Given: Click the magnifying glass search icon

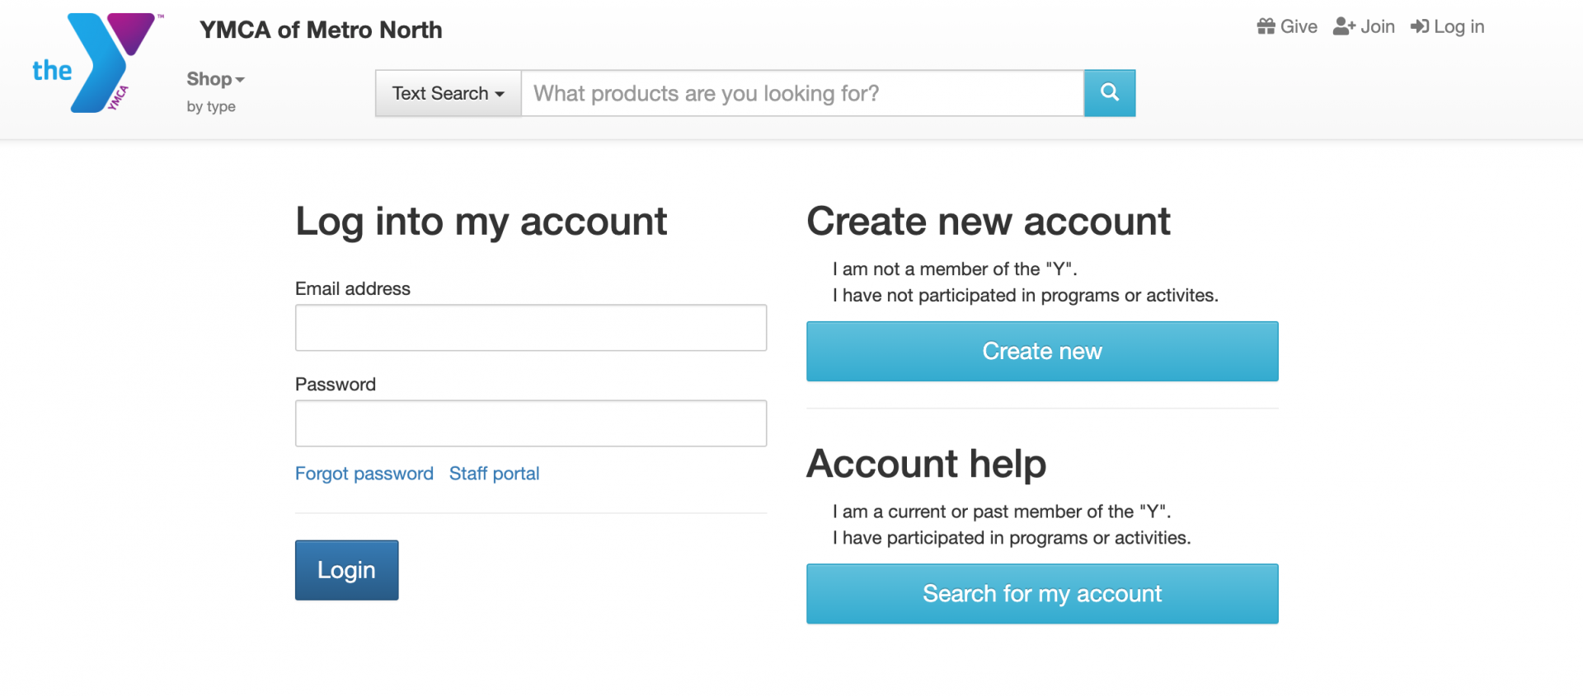Looking at the screenshot, I should [1109, 93].
